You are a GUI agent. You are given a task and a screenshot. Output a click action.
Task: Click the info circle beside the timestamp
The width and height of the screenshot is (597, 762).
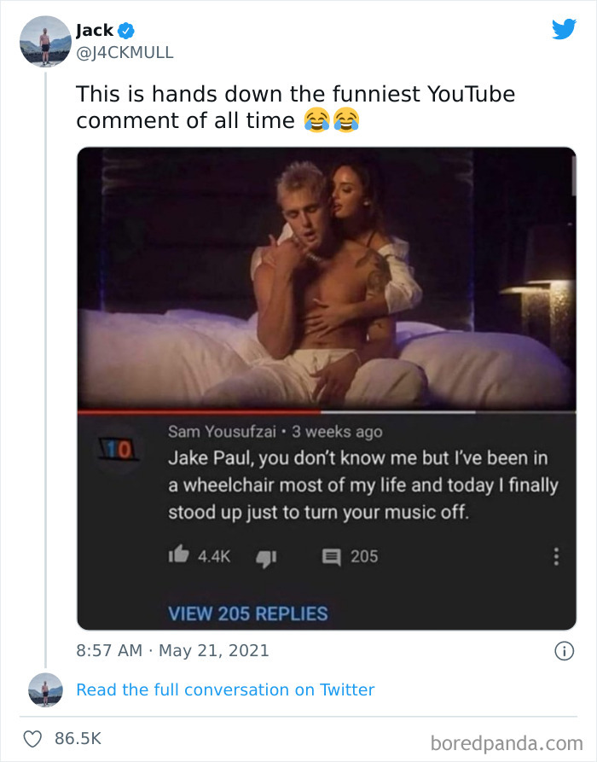pyautogui.click(x=566, y=650)
